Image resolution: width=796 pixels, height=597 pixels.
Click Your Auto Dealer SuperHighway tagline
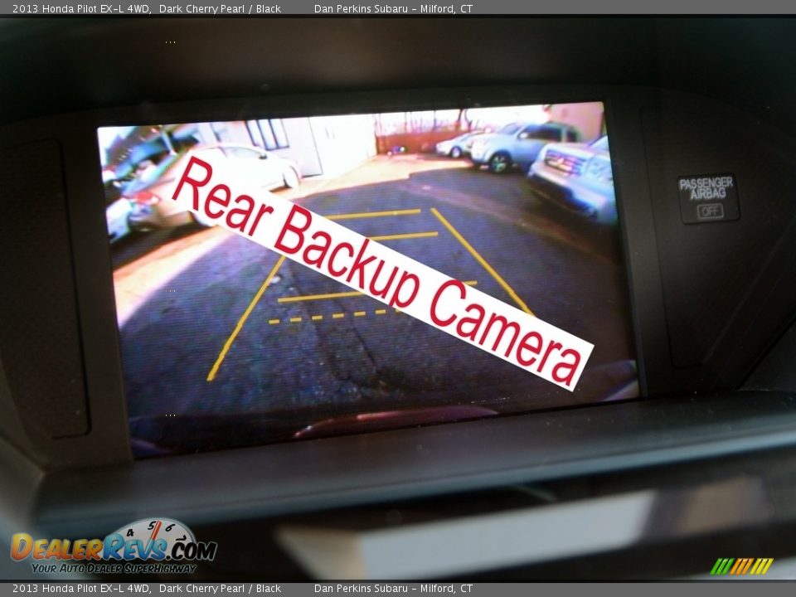coord(114,568)
